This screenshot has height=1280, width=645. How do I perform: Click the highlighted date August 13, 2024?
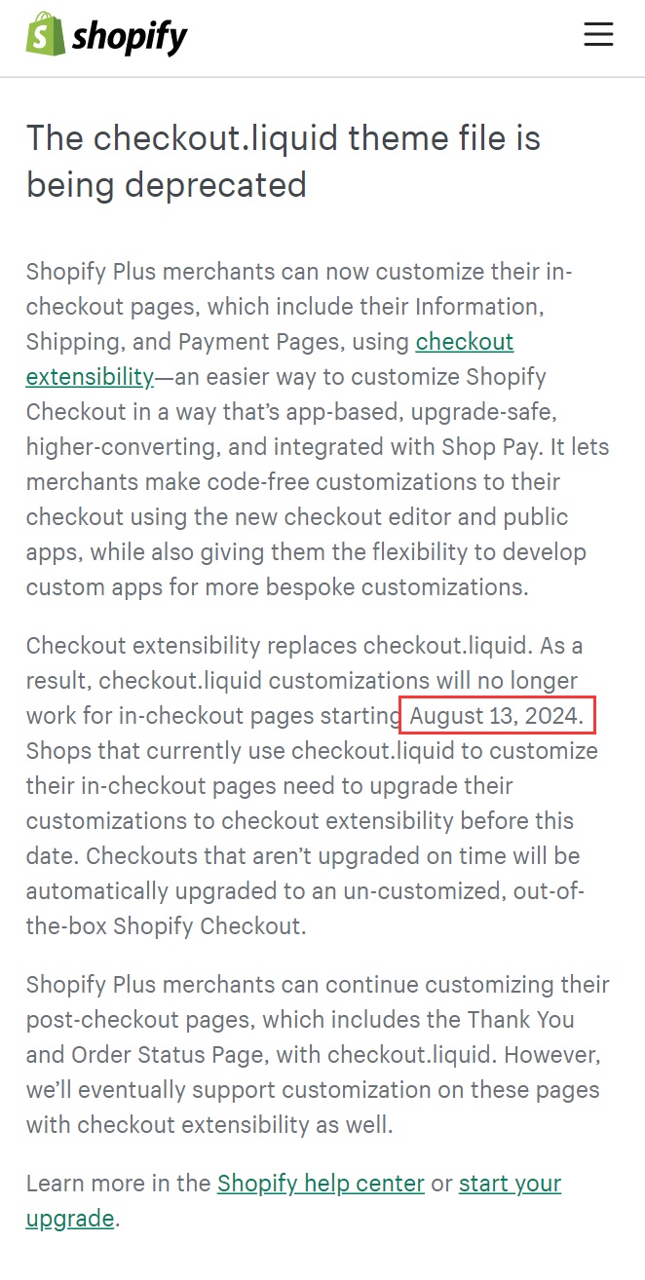pyautogui.click(x=496, y=716)
